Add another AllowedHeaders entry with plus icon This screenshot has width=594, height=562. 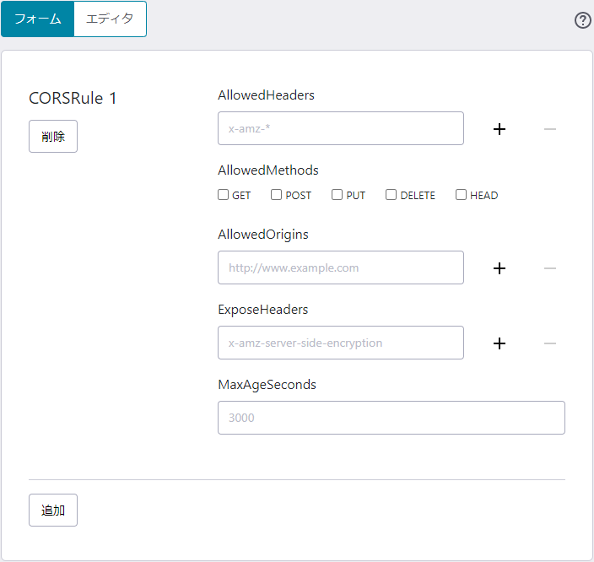tap(499, 129)
